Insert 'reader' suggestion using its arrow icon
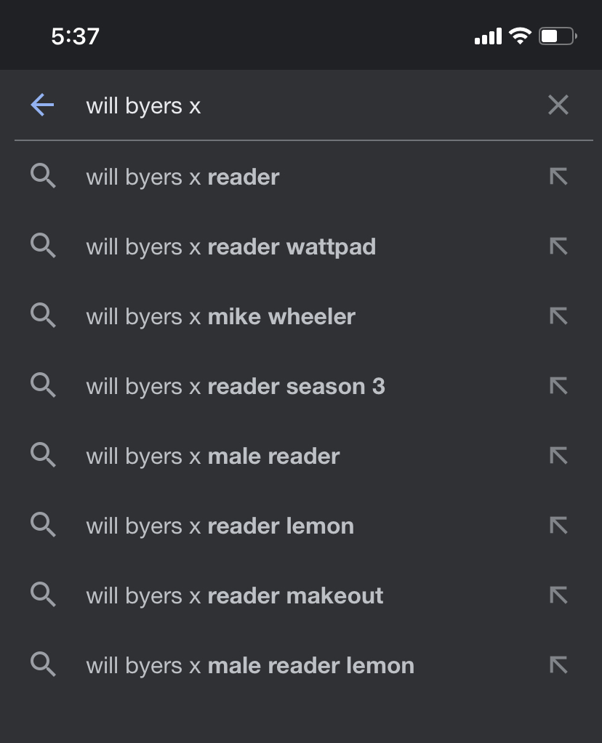602x743 pixels. (558, 177)
